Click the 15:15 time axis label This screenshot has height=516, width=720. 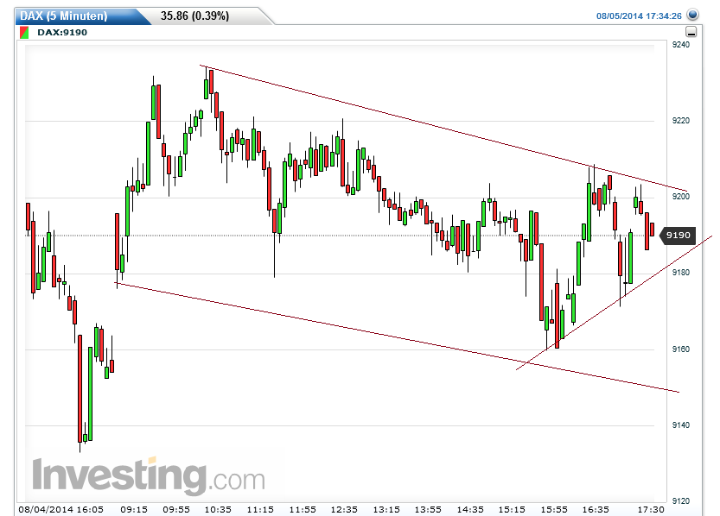tap(512, 510)
